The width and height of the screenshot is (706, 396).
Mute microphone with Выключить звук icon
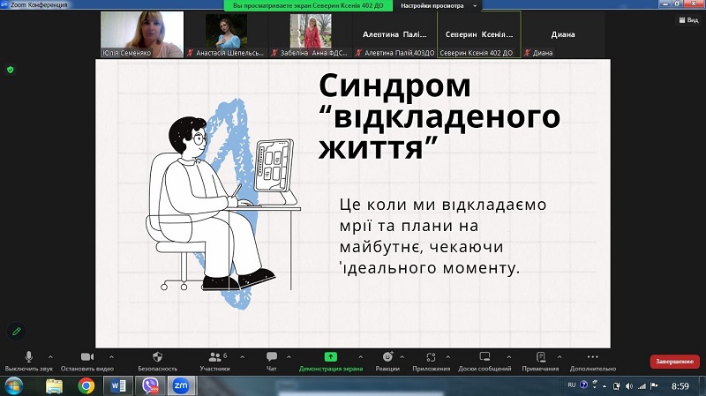[x=28, y=356]
